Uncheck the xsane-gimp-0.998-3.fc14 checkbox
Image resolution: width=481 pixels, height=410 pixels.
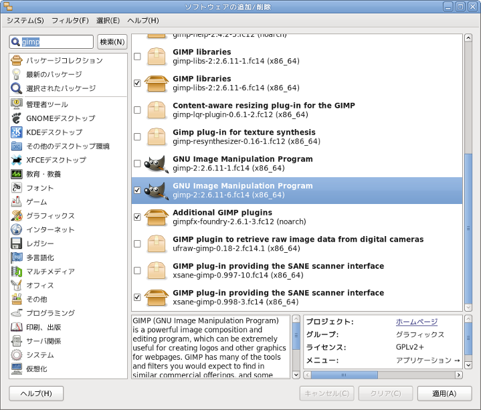click(137, 297)
